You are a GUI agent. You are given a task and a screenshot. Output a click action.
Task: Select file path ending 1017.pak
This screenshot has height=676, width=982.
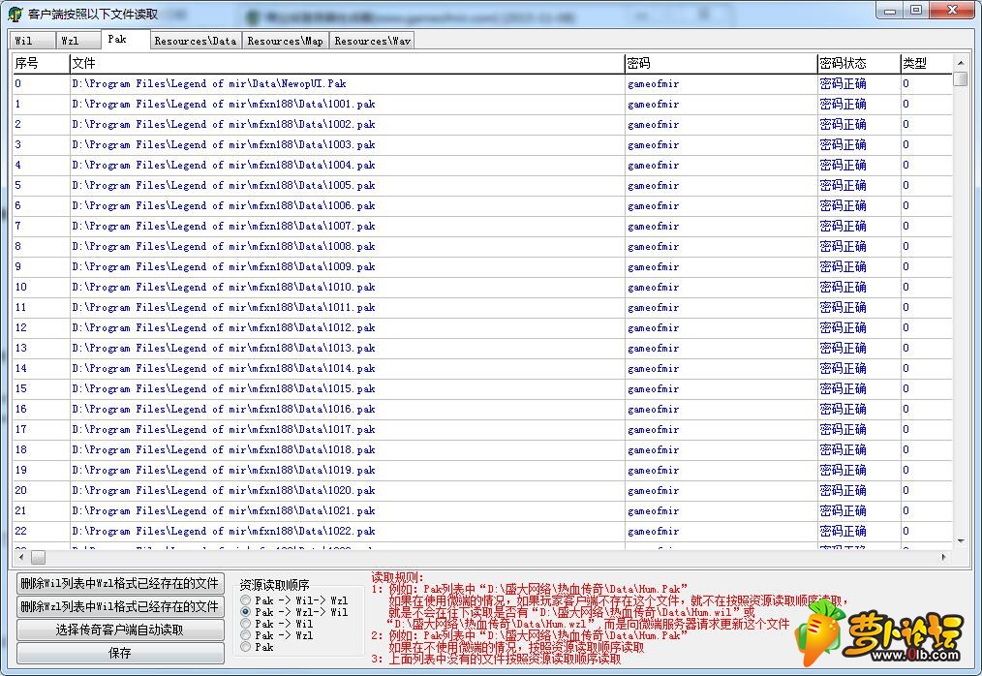coord(223,430)
